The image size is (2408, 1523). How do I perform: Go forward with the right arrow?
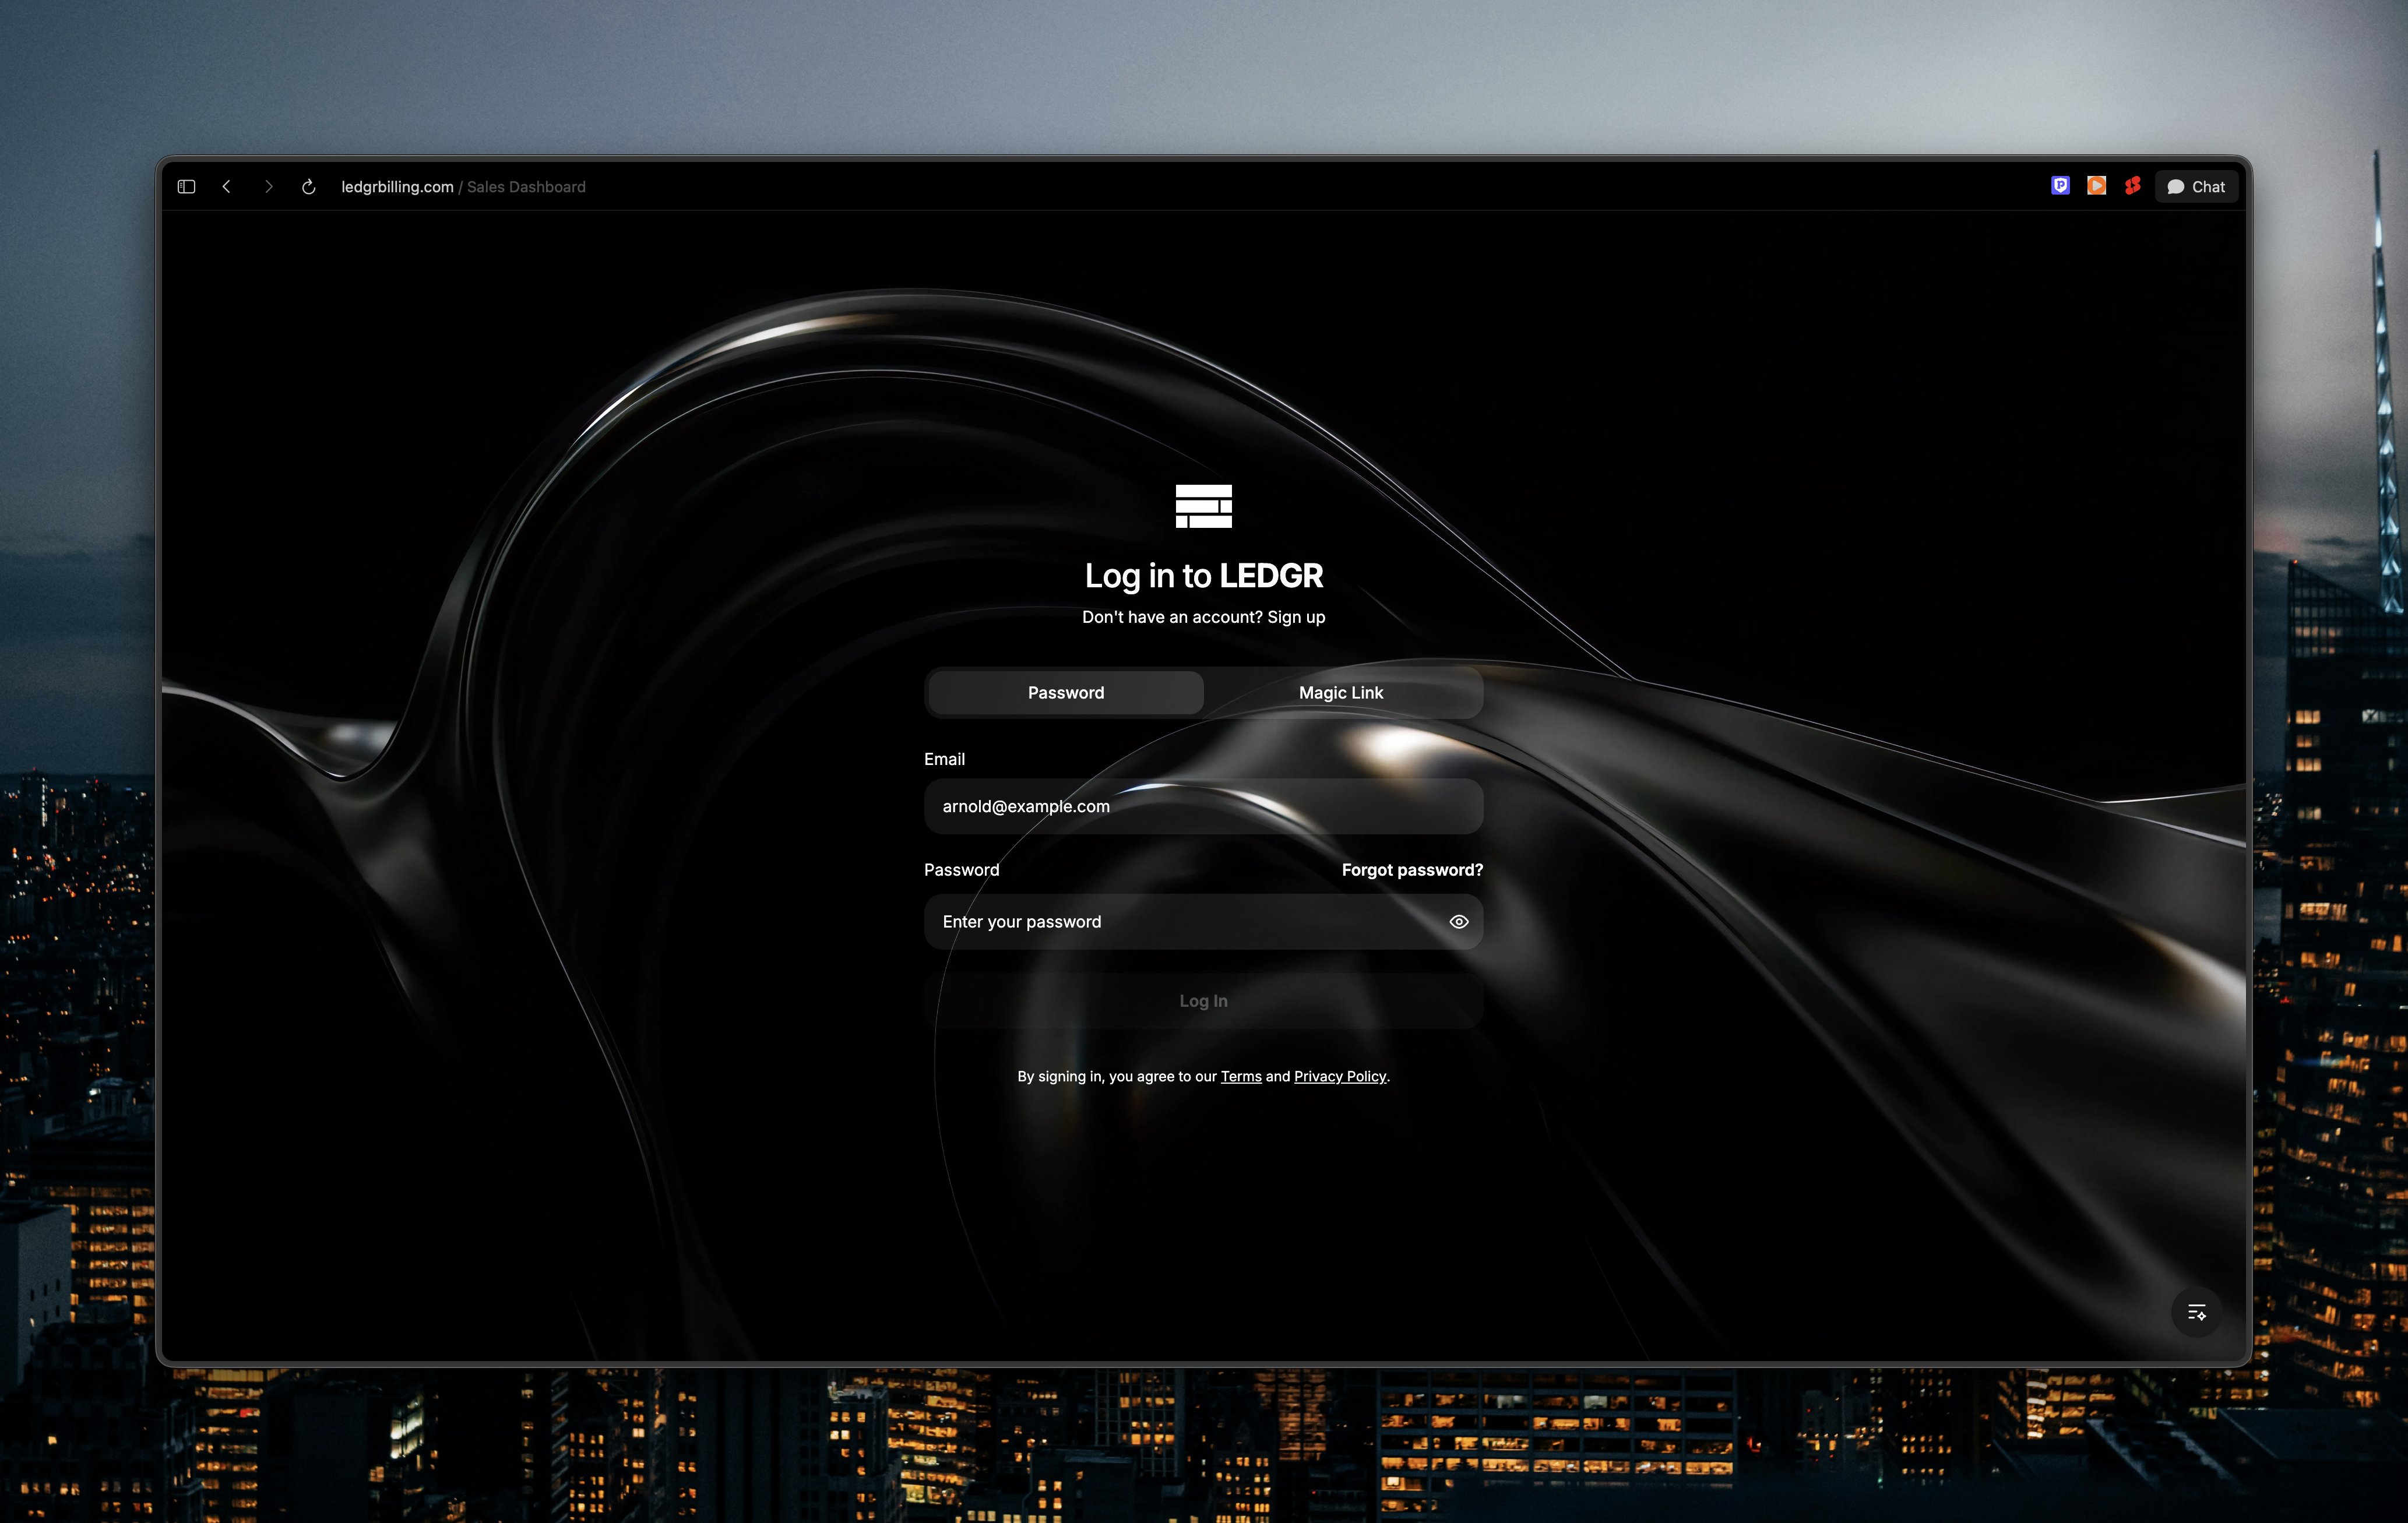pos(268,187)
